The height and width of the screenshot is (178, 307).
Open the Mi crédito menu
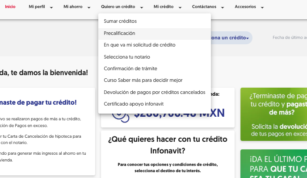tap(164, 7)
